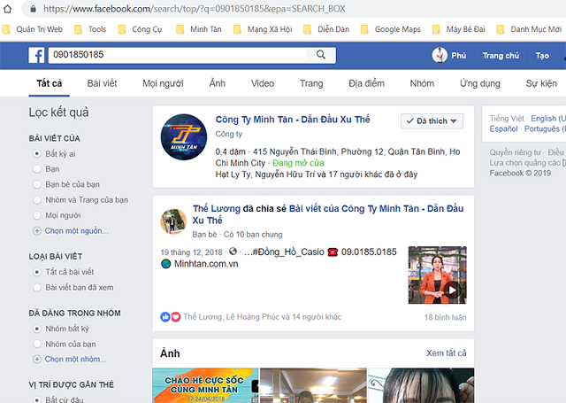
Task: Switch to the Ảnh tab
Action: [218, 83]
